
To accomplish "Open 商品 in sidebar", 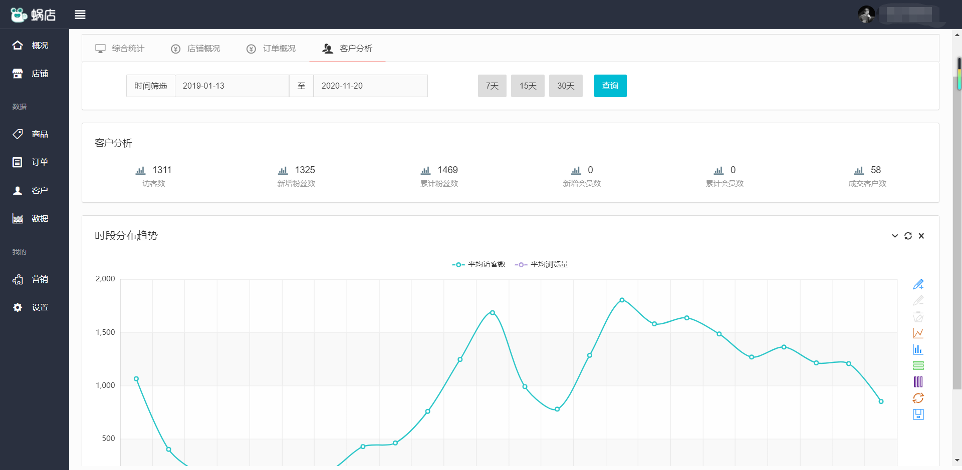I will click(34, 134).
